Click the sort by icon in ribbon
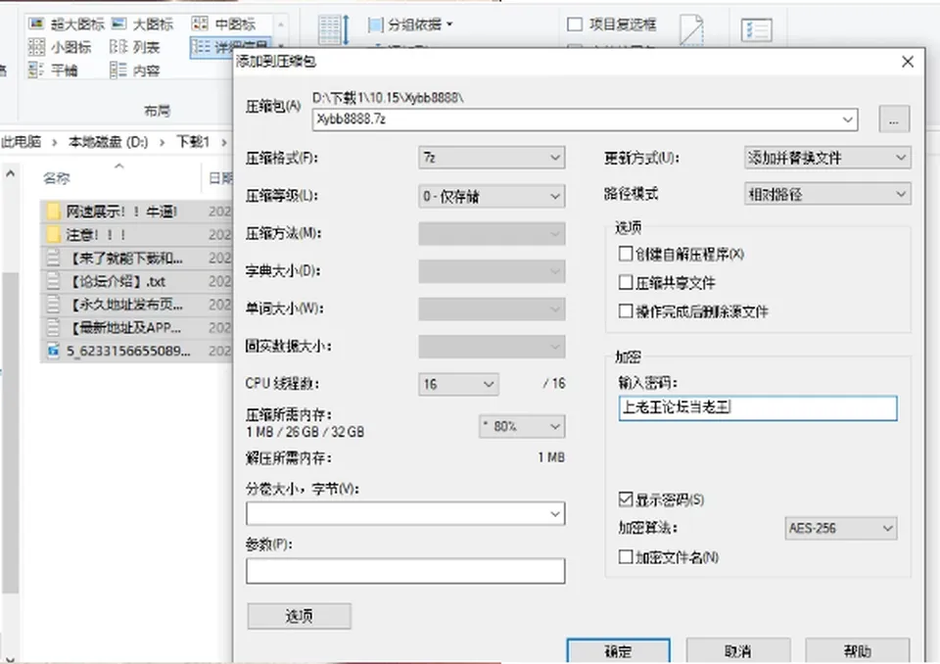Screen dimensions: 940x664 tap(334, 29)
